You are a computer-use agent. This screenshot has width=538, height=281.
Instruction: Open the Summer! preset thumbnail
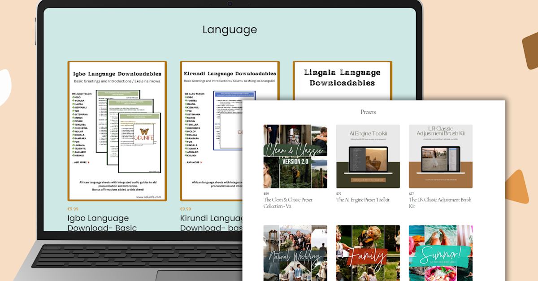441,253
